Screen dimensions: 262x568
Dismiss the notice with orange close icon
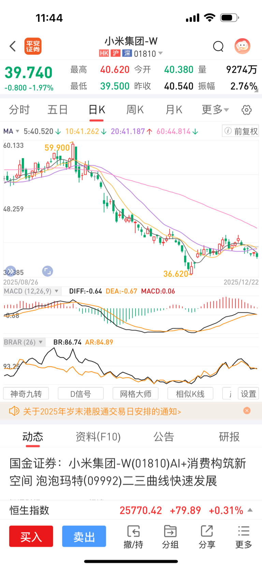click(x=247, y=411)
